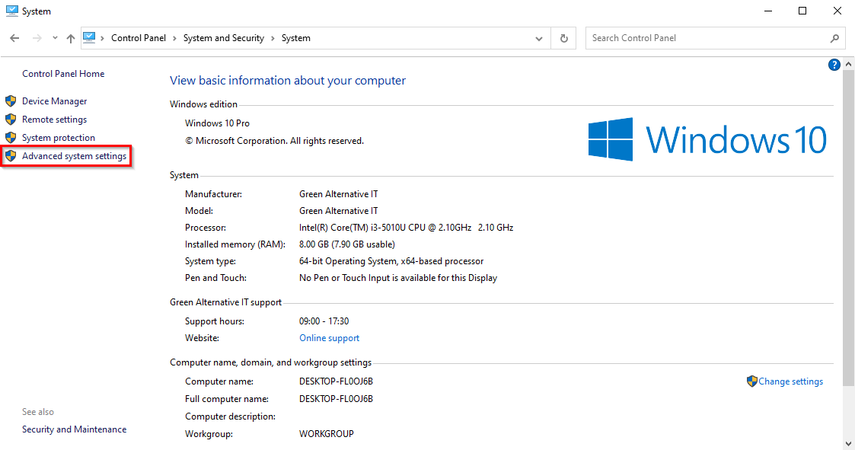The width and height of the screenshot is (855, 450).
Task: Open System and Security breadcrumb
Action: [224, 38]
